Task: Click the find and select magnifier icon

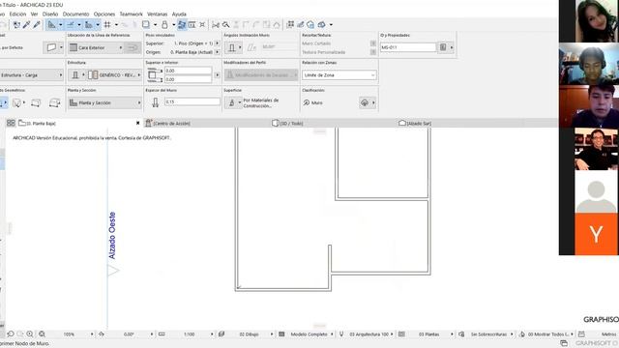Action: tap(225, 24)
